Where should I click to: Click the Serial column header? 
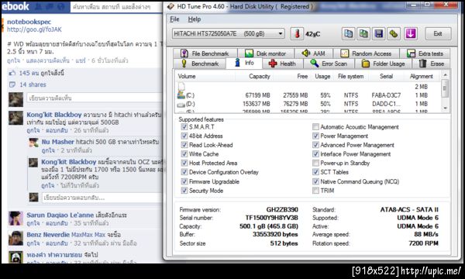[386, 76]
